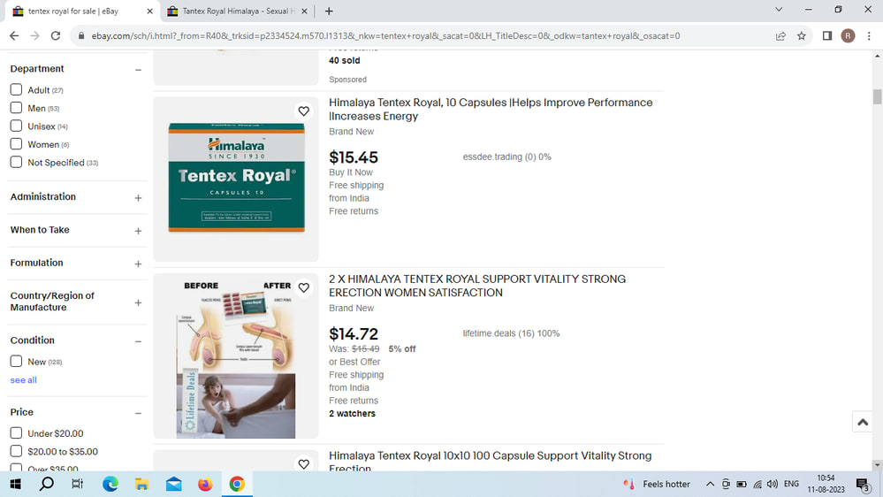The height and width of the screenshot is (497, 883).
Task: Open 2 X HIMALAYA TENTEX ROYAL listing title
Action: click(x=477, y=286)
